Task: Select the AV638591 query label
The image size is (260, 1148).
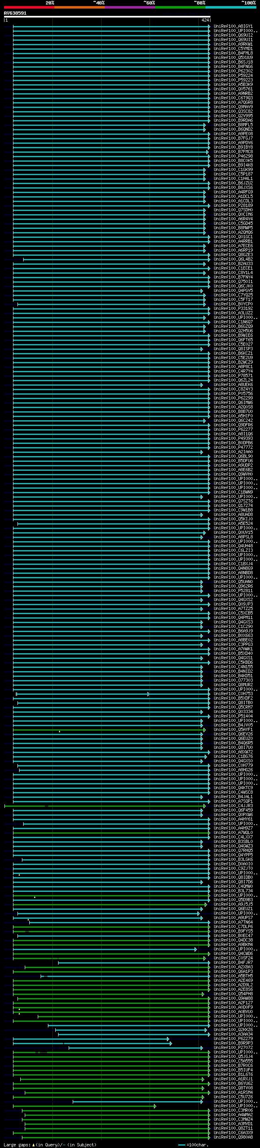Action: [15, 13]
